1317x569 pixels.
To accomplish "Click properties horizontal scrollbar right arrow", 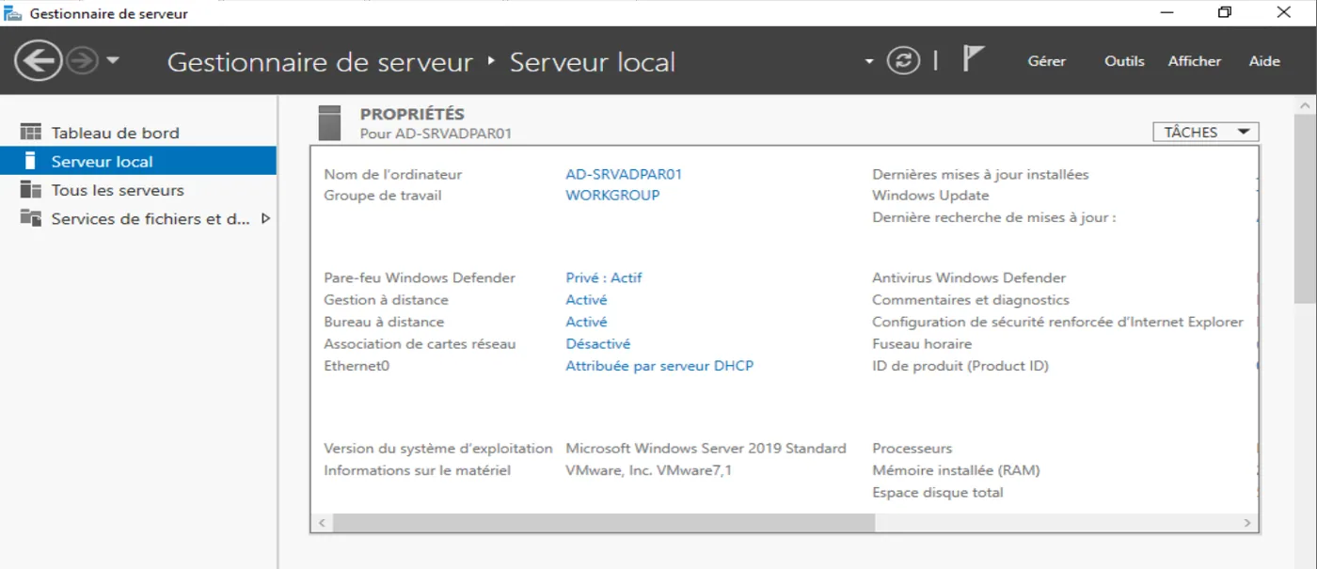I will point(1247,523).
